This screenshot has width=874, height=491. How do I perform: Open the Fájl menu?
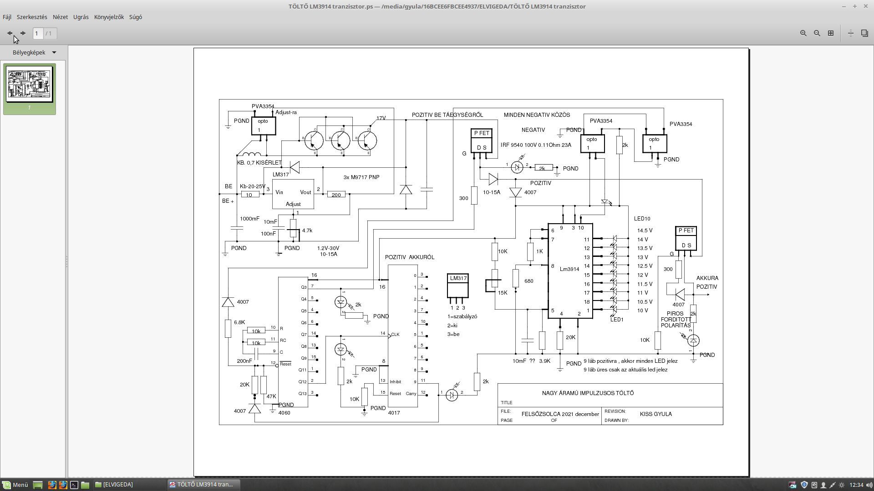coord(7,17)
